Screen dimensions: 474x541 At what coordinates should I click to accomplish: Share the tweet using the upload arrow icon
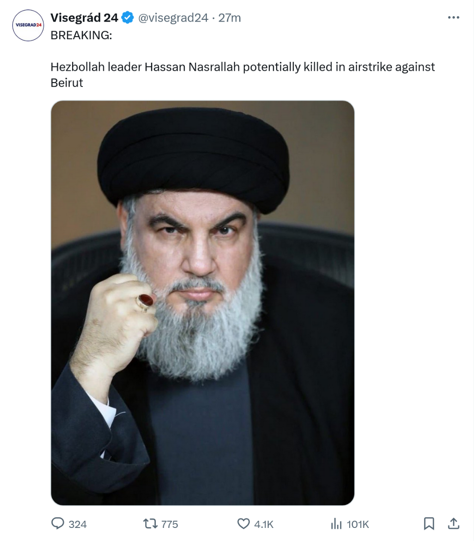[x=454, y=523]
